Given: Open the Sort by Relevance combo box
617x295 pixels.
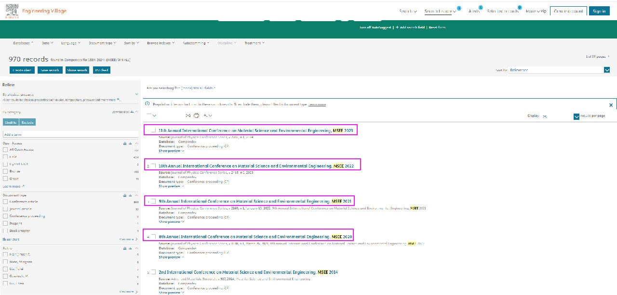Looking at the screenshot, I should [559, 70].
